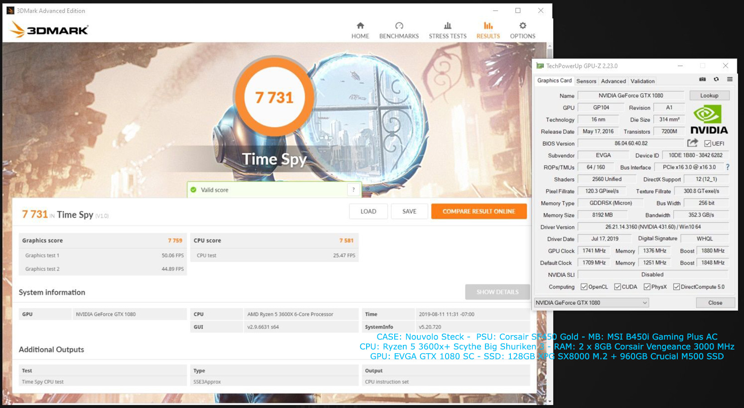Image resolution: width=744 pixels, height=408 pixels.
Task: Open the GPU-Z Advanced tab
Action: pyautogui.click(x=613, y=81)
